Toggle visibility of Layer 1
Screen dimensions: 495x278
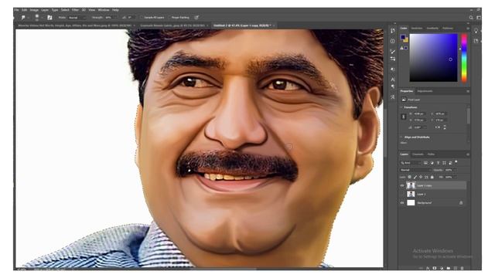coord(402,194)
